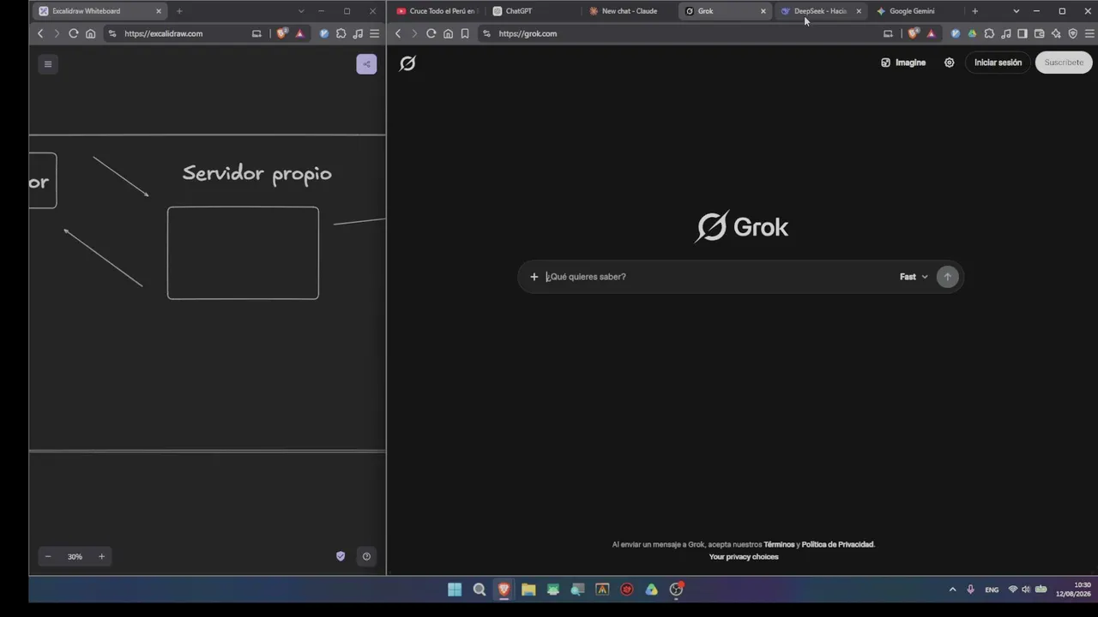Open extensions puzzle icon in Grok window

coord(989,33)
